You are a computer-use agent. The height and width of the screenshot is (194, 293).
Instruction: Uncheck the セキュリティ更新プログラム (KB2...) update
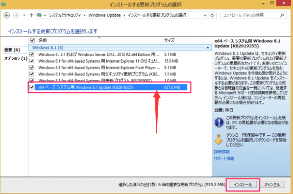click(32, 74)
